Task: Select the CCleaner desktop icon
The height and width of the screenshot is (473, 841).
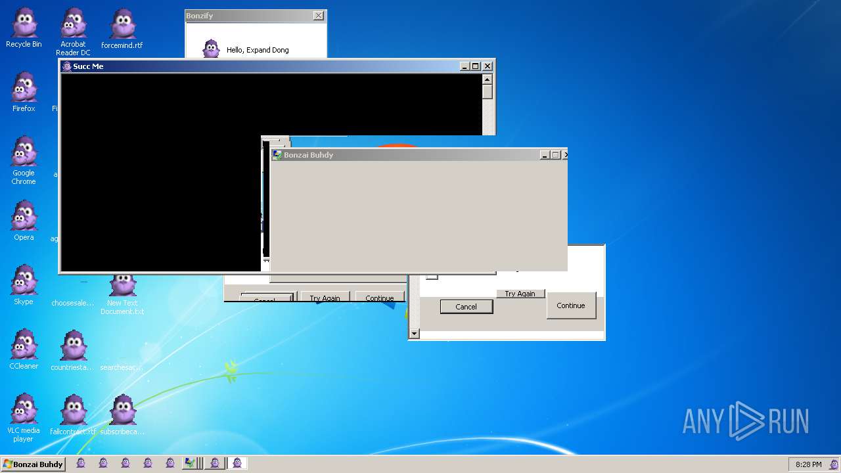Action: [24, 350]
